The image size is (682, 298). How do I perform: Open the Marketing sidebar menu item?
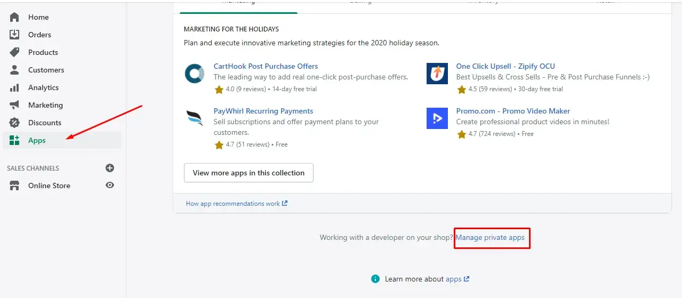pyautogui.click(x=45, y=105)
